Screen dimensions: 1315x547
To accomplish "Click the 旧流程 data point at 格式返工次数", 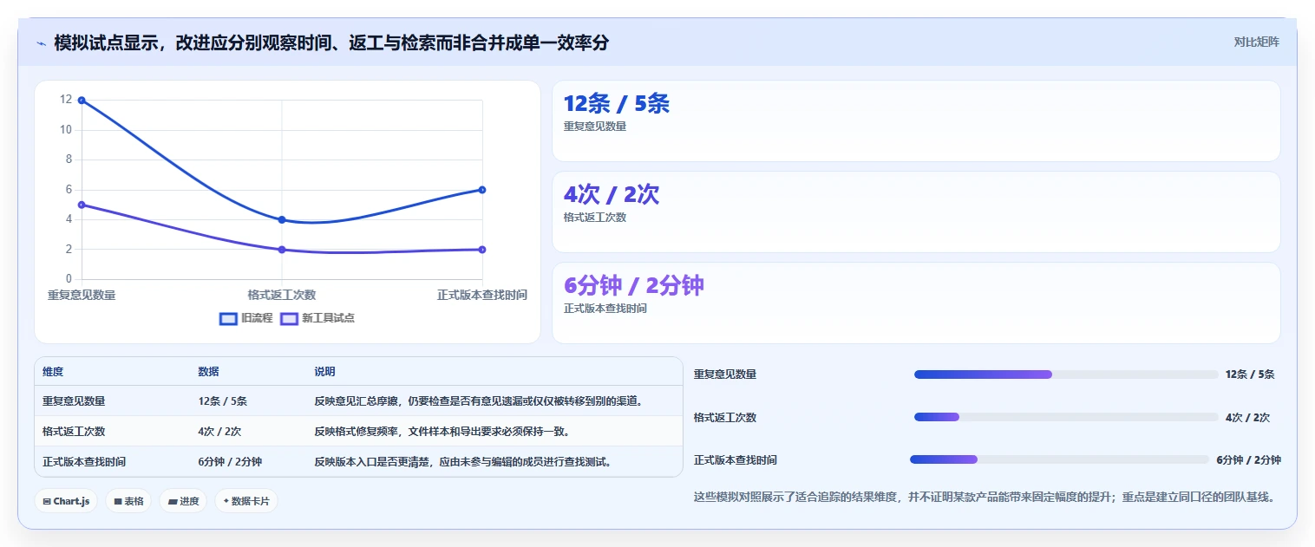I will (x=282, y=220).
